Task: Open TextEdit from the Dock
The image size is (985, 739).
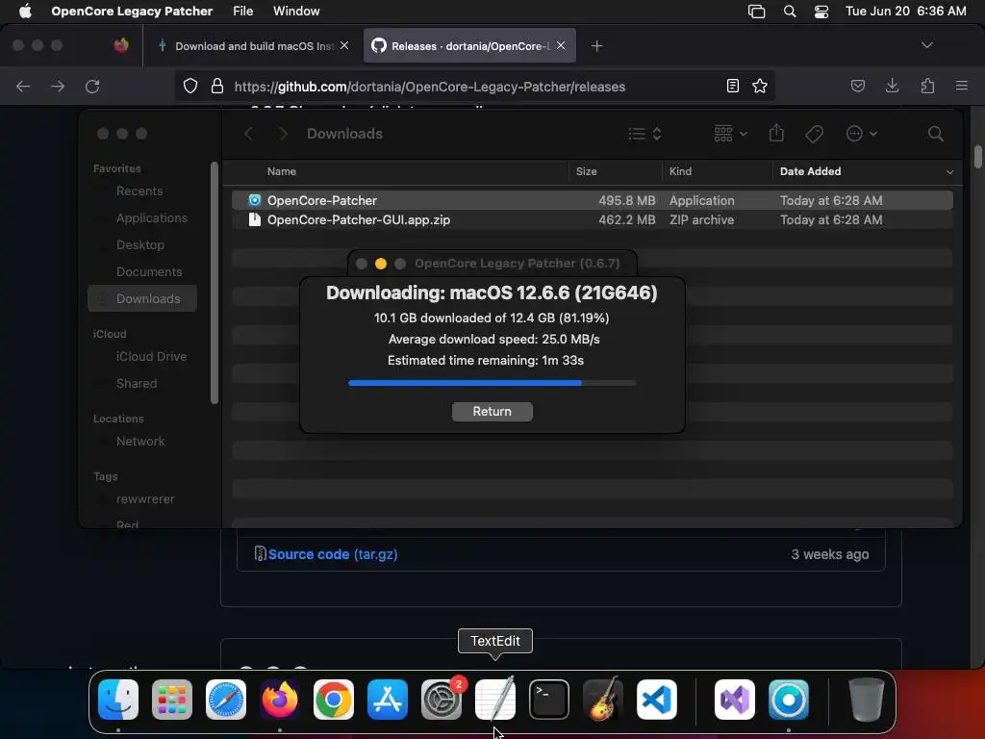Action: (495, 700)
